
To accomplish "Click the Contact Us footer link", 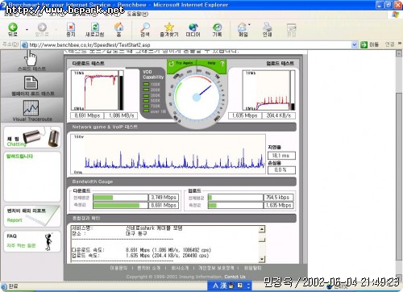I will coord(235,277).
